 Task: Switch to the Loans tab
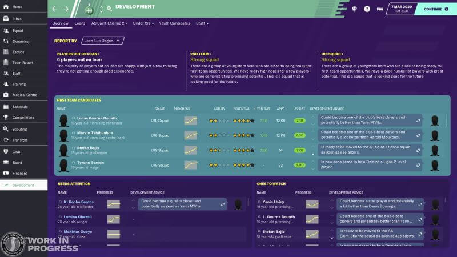click(79, 23)
